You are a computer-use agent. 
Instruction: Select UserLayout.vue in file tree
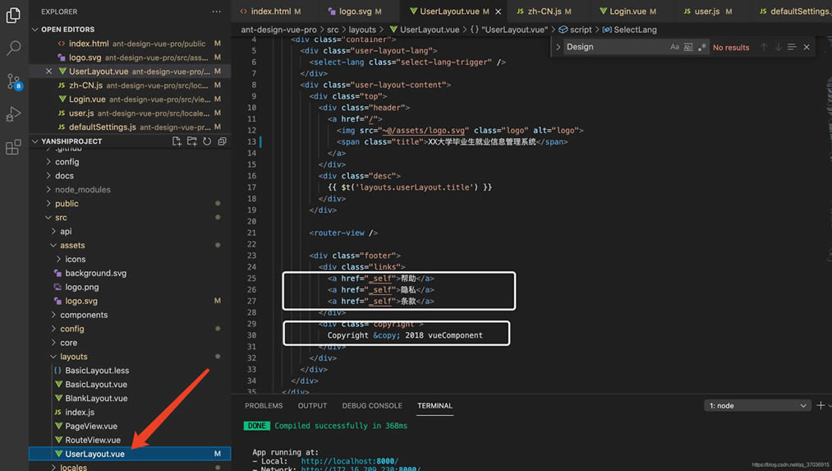(x=130, y=454)
